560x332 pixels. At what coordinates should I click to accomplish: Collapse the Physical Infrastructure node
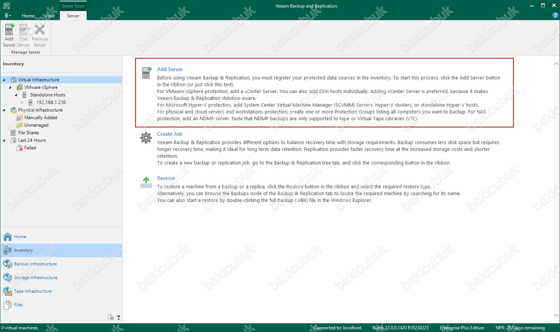click(x=4, y=110)
